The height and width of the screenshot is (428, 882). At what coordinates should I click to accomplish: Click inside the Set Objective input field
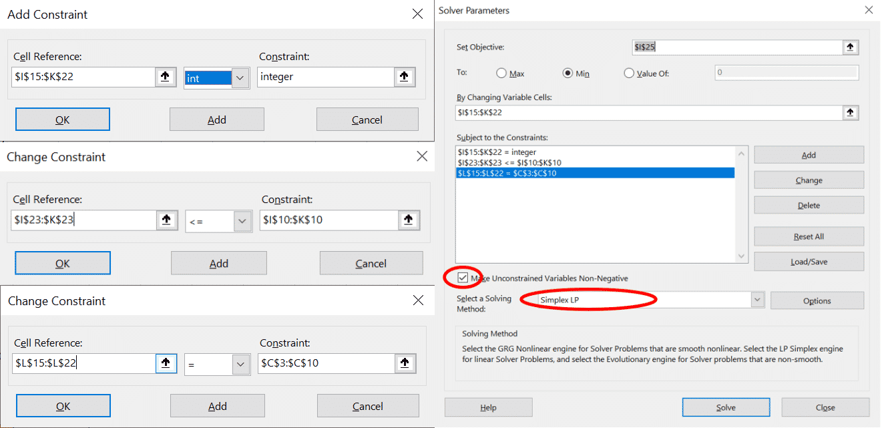tap(734, 47)
